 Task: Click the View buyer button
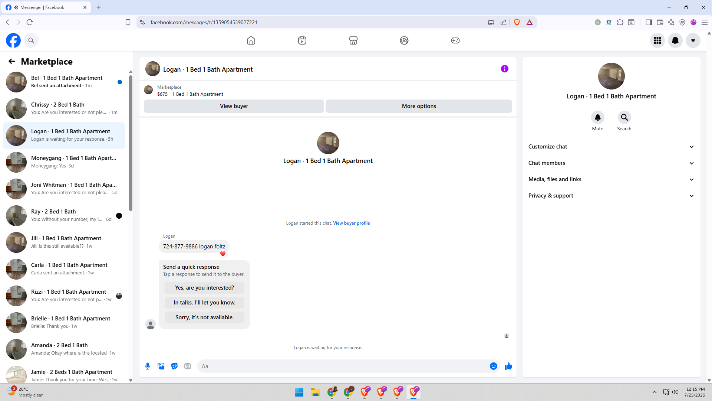tap(234, 106)
